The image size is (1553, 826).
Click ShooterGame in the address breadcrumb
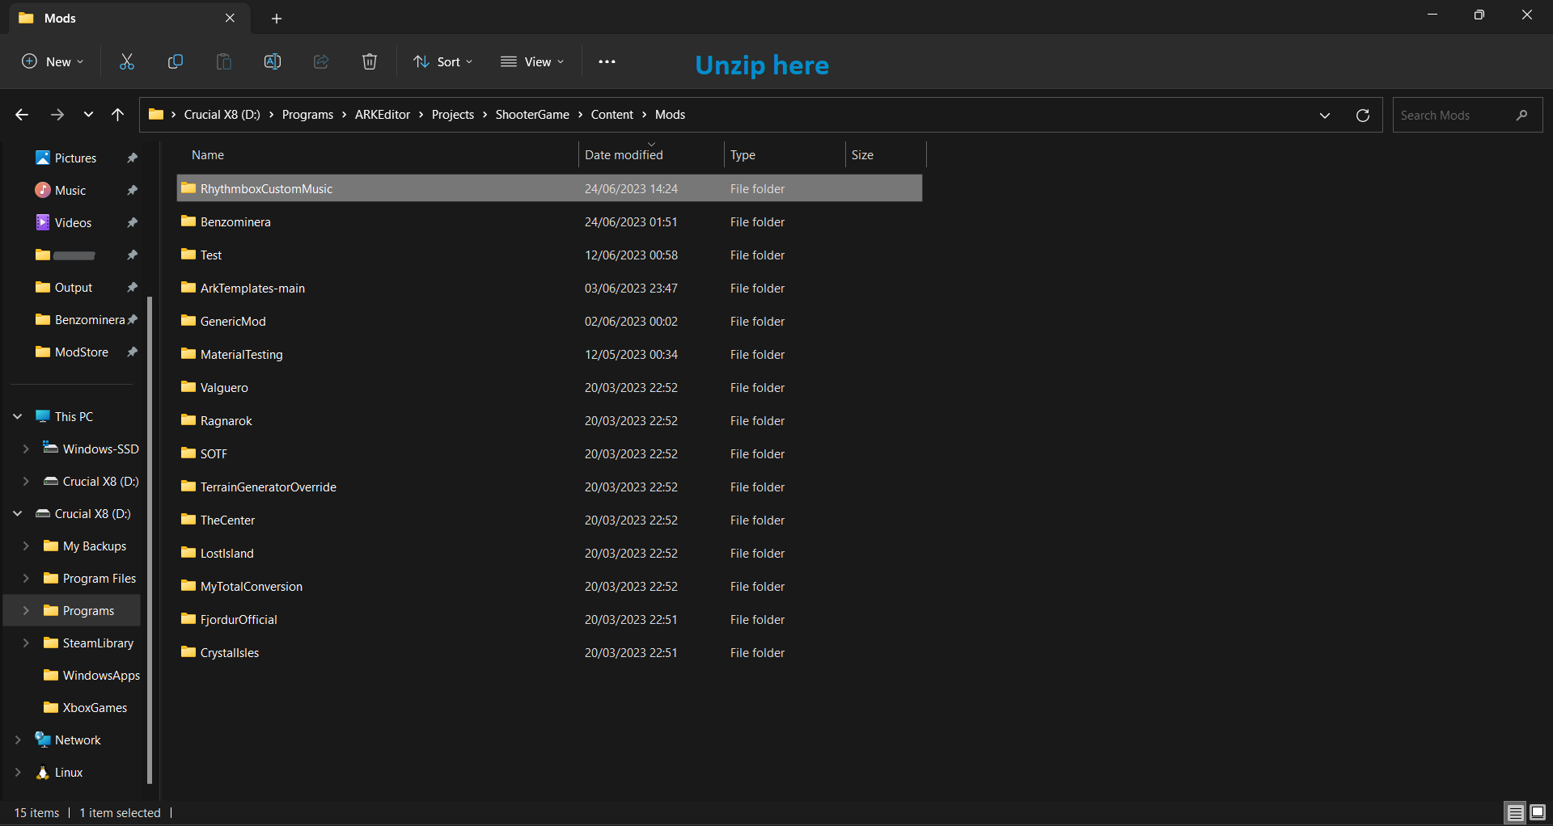click(532, 115)
